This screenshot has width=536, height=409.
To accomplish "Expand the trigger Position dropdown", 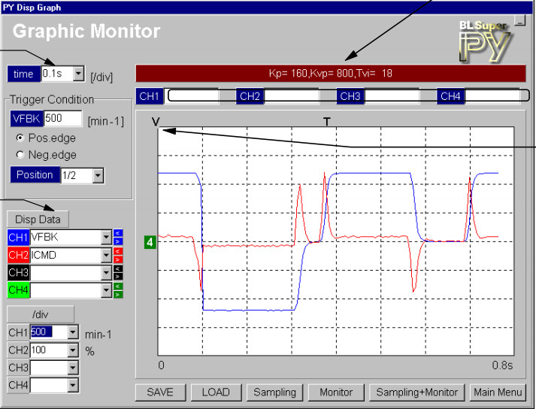I will 97,175.
